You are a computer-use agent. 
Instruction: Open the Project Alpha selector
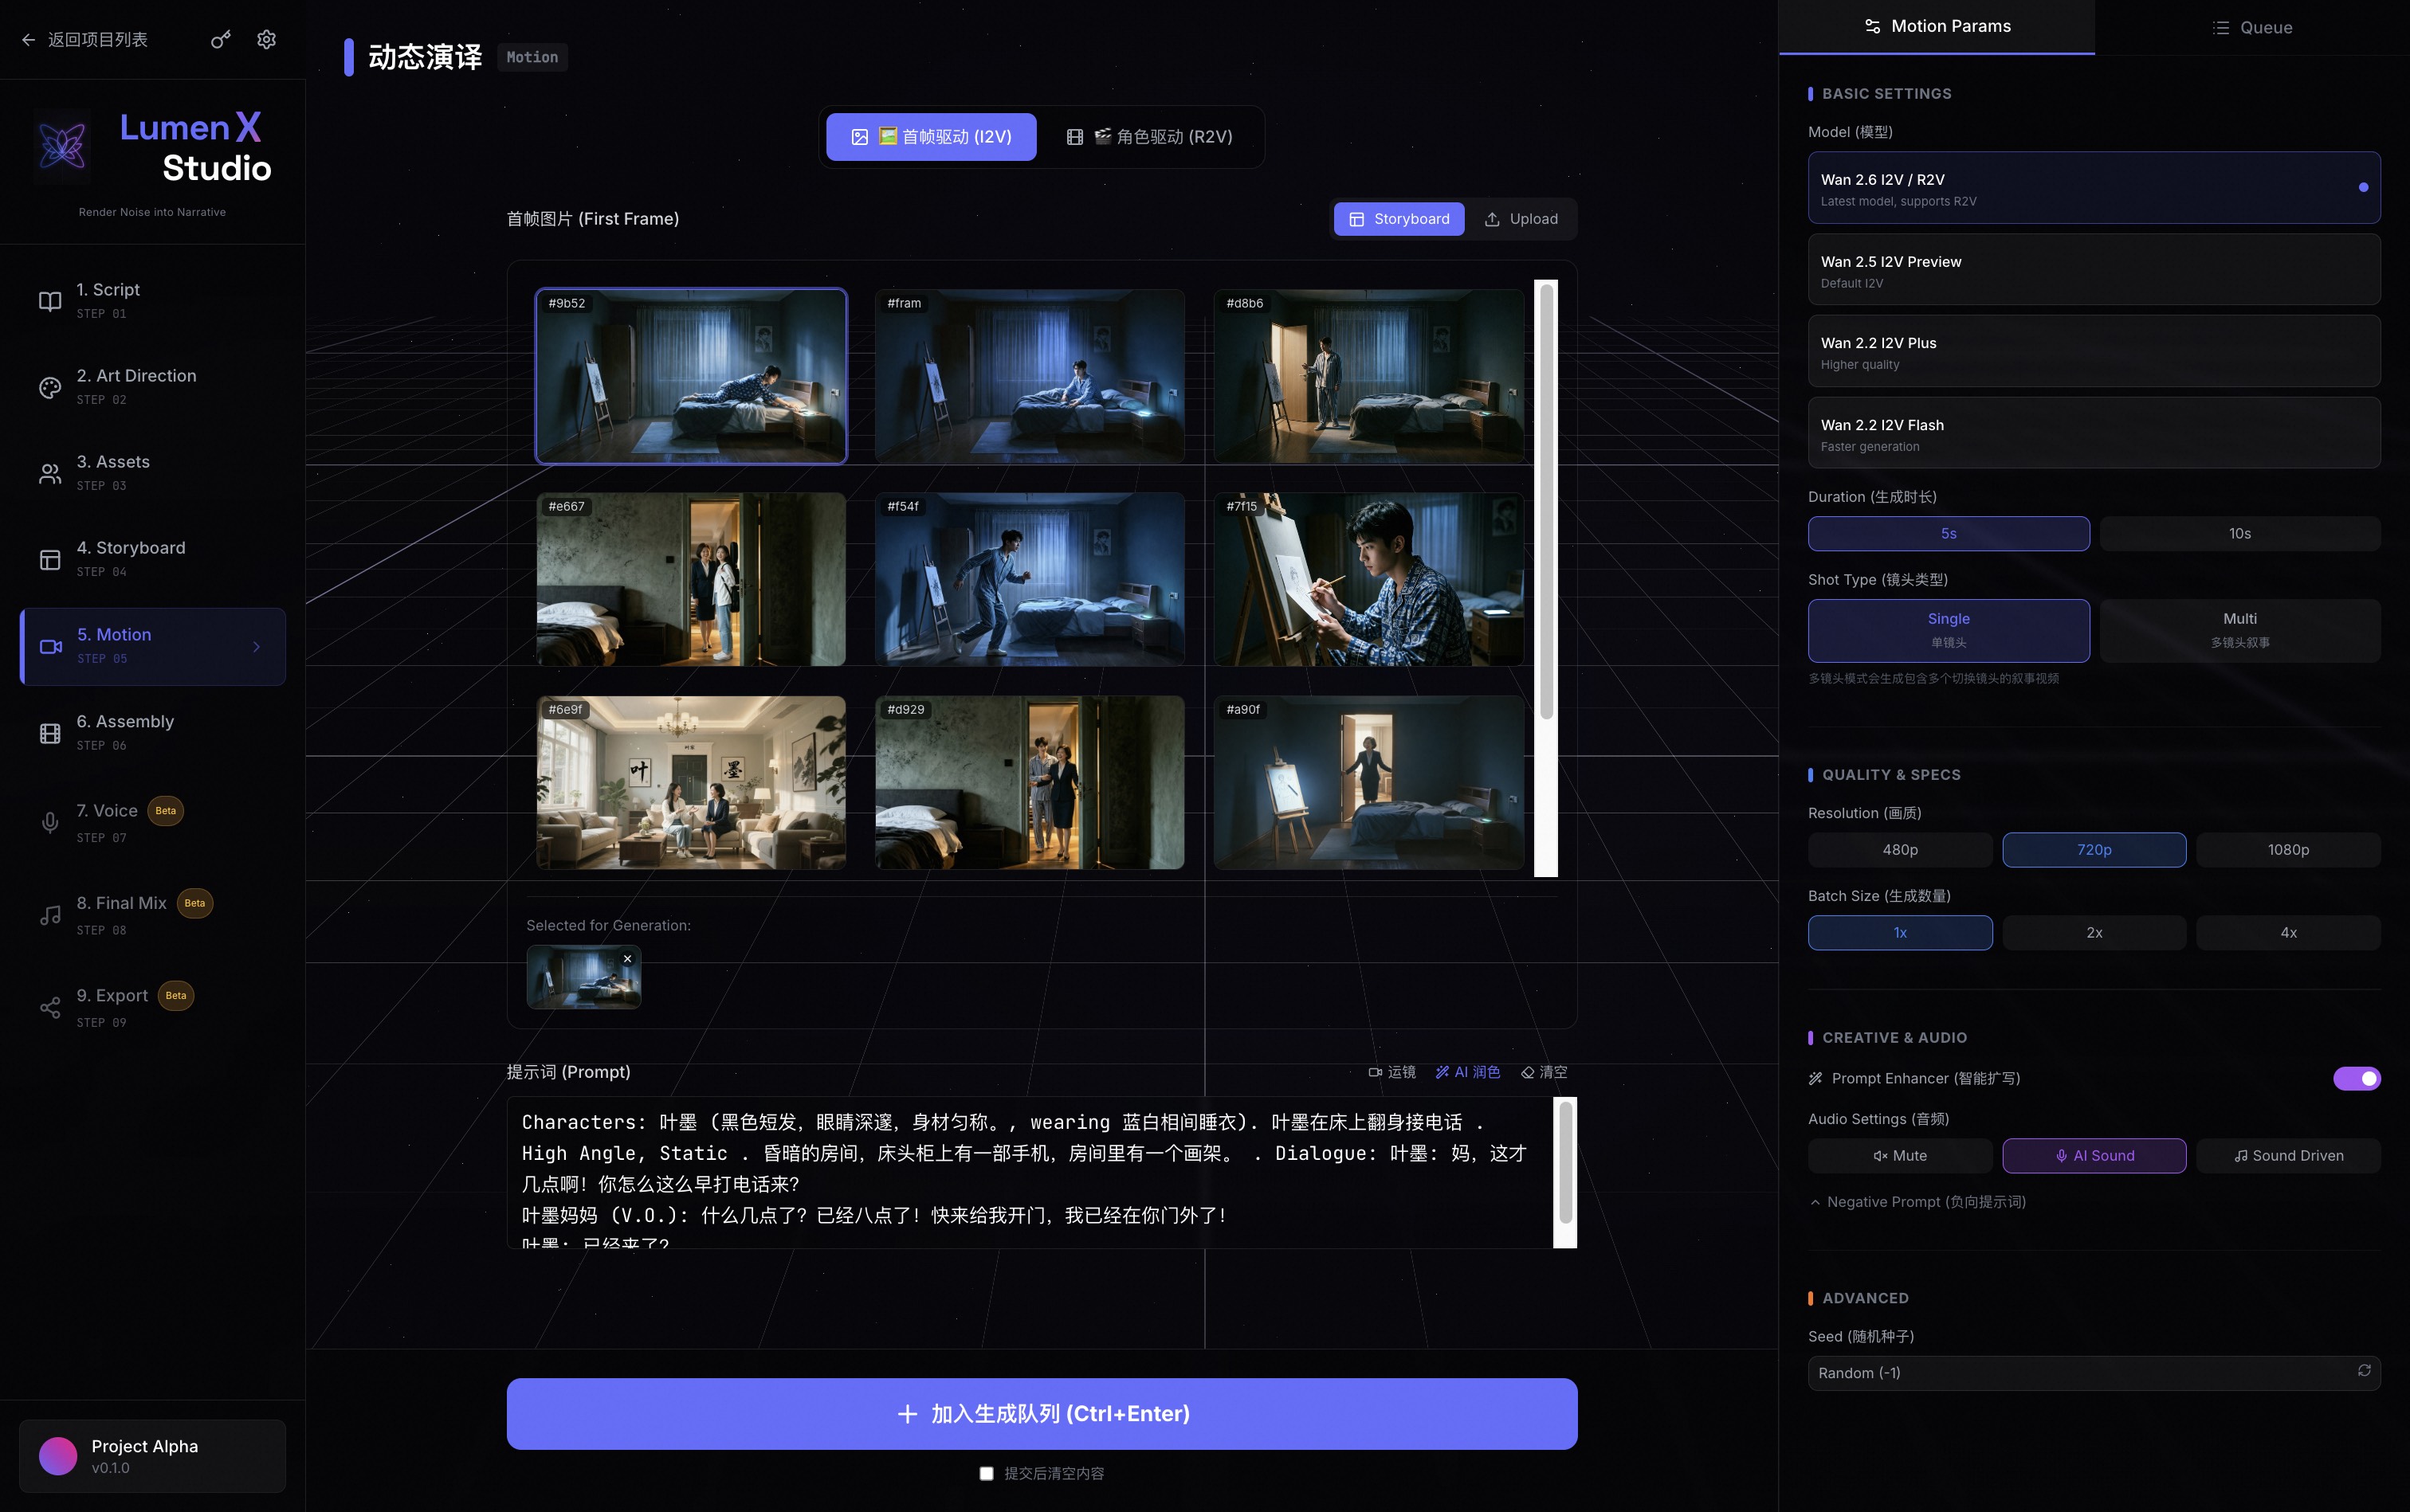[x=152, y=1456]
